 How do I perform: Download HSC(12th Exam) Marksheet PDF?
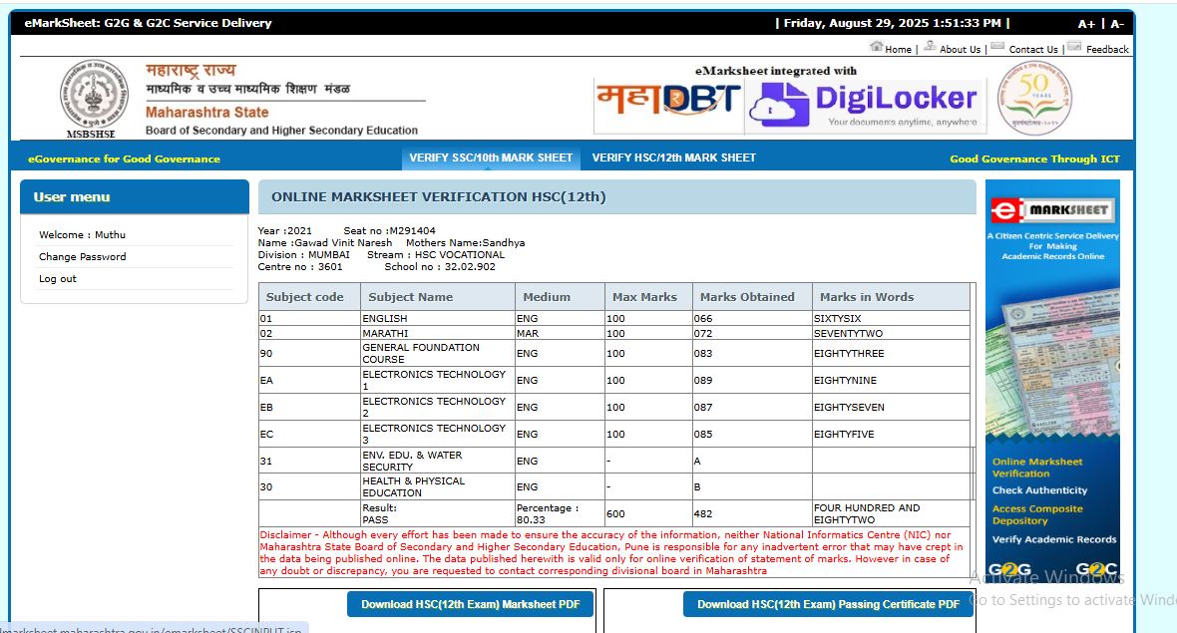coord(470,604)
